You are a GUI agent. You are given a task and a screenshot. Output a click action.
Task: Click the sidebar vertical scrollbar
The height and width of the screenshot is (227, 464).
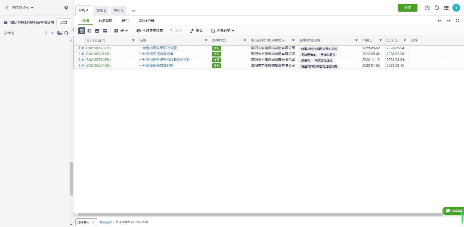tap(71, 179)
